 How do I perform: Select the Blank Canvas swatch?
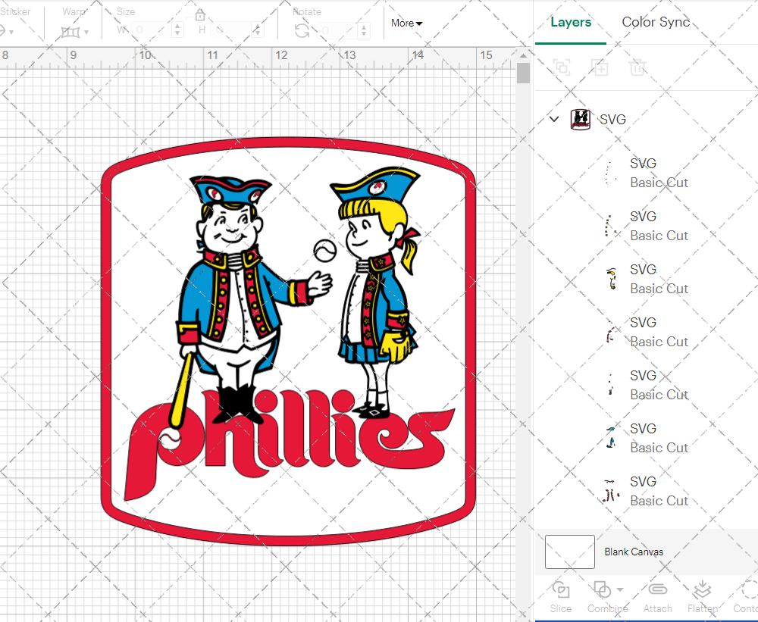click(569, 552)
